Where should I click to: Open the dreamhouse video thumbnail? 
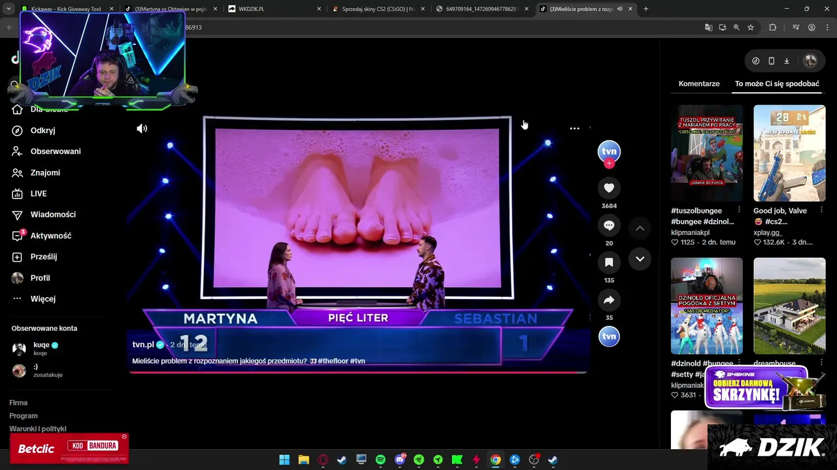[x=789, y=306]
